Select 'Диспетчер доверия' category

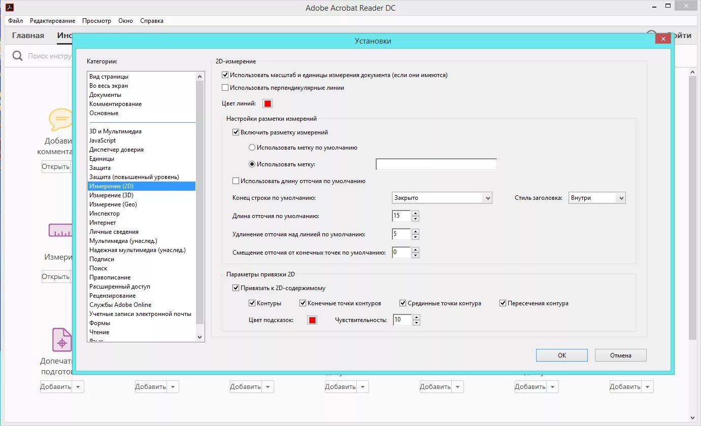point(117,150)
